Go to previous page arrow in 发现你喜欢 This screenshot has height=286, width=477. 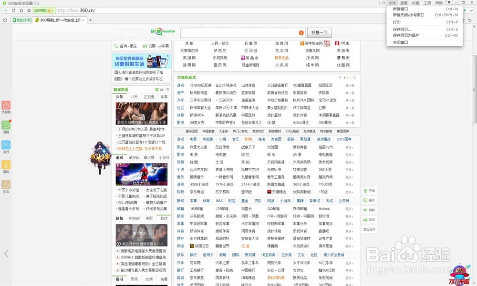pos(340,78)
